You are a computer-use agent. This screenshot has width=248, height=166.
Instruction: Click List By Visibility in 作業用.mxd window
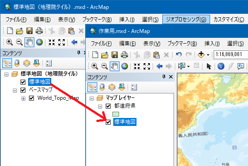(x=112, y=87)
